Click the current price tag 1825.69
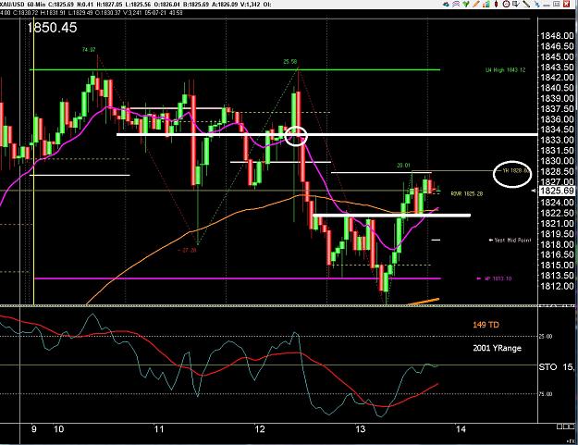The height and width of the screenshot is (445, 578). pyautogui.click(x=557, y=191)
